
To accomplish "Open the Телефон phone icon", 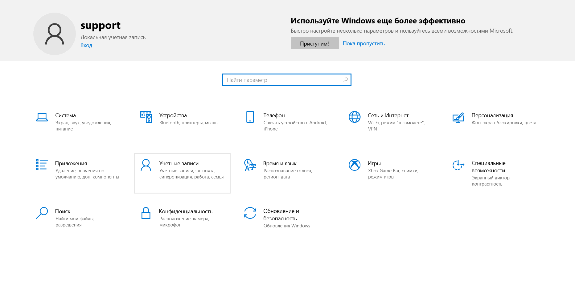I will click(250, 117).
